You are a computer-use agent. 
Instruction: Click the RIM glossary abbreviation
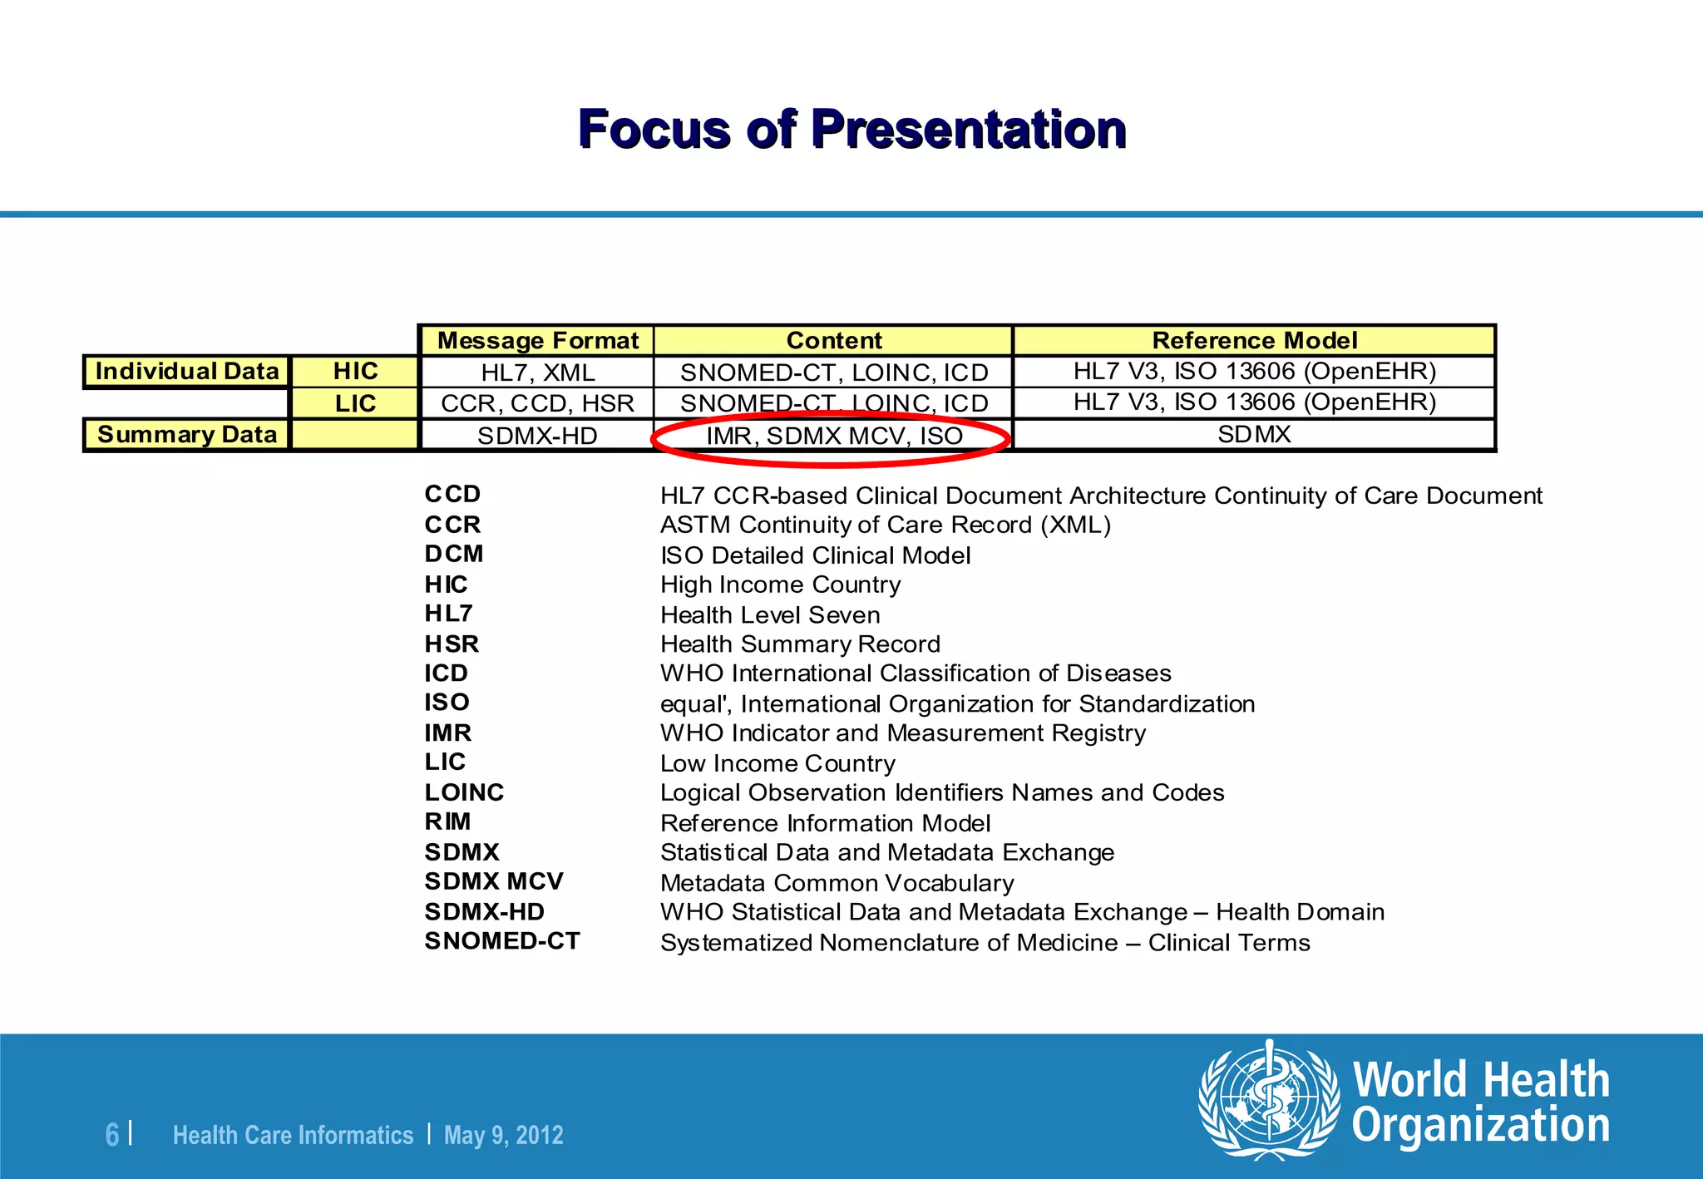pyautogui.click(x=447, y=821)
